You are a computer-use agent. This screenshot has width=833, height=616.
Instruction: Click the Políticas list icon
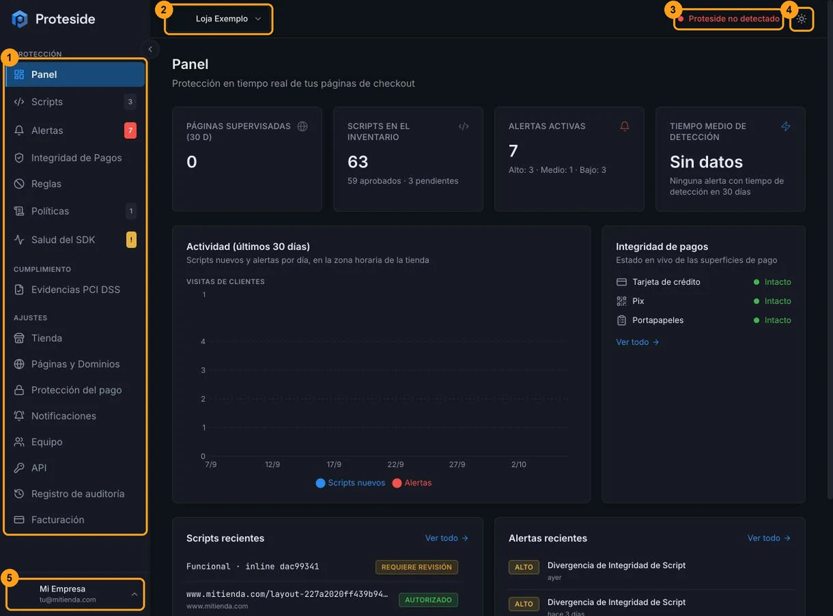click(19, 211)
